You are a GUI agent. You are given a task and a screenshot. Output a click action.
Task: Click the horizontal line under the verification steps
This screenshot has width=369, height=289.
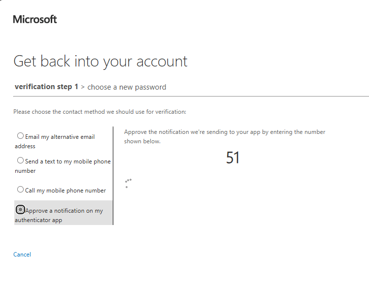pyautogui.click(x=197, y=96)
